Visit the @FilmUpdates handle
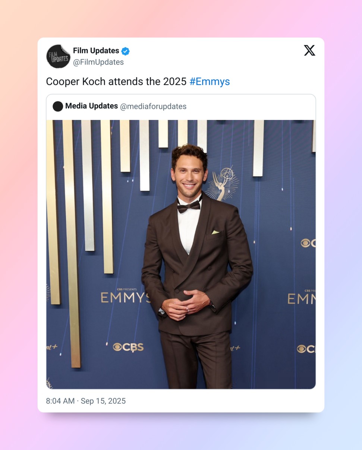362x450 pixels. [98, 62]
